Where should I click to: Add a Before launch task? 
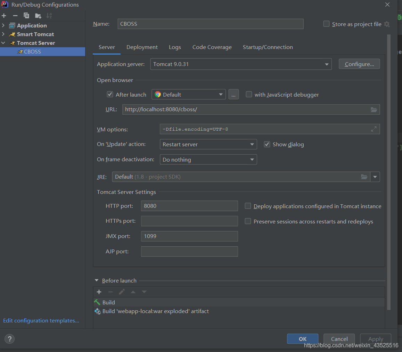pos(99,292)
